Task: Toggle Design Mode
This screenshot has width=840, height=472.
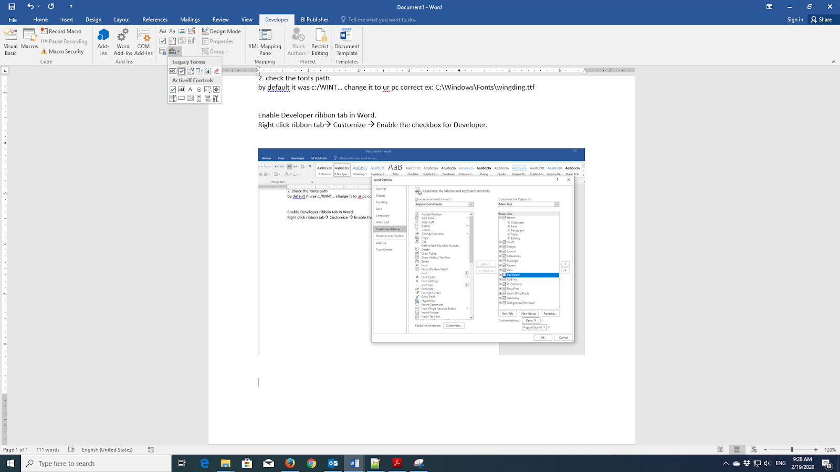Action: [x=221, y=31]
